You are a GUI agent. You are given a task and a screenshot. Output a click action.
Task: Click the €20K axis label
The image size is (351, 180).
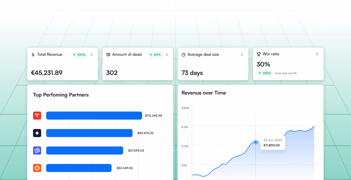pyautogui.click(x=185, y=108)
